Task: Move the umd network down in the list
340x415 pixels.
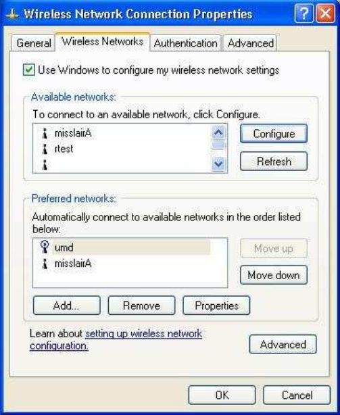Action: coord(274,275)
